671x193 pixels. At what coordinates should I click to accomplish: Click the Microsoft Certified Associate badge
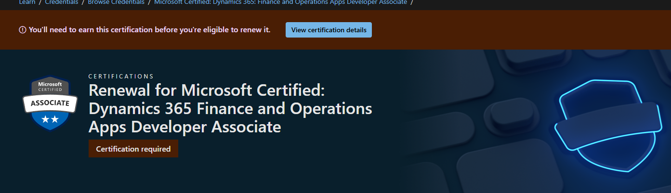tap(50, 103)
